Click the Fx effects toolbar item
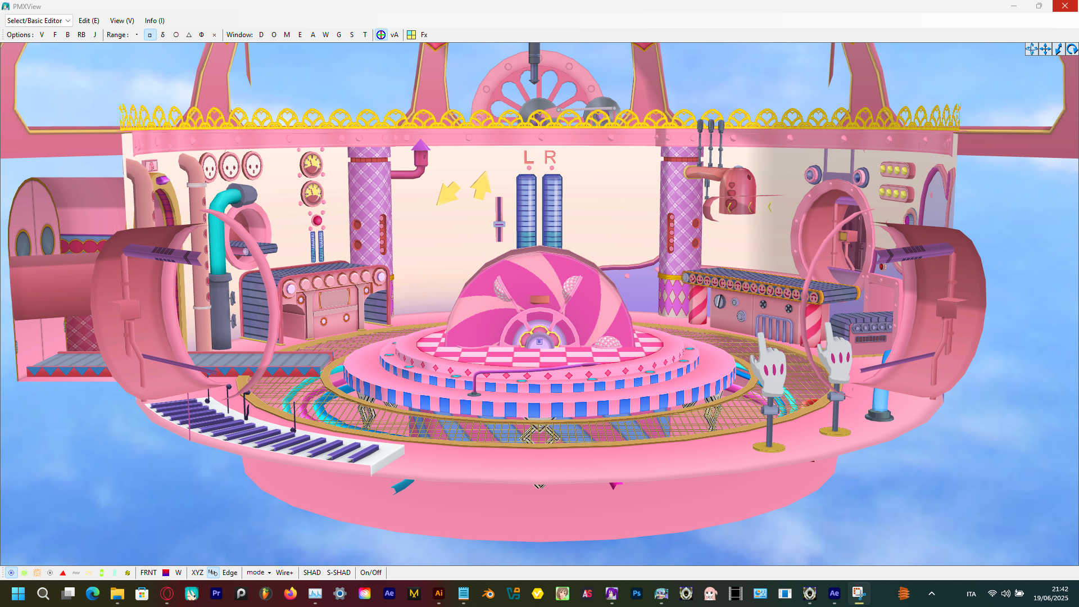 click(424, 35)
